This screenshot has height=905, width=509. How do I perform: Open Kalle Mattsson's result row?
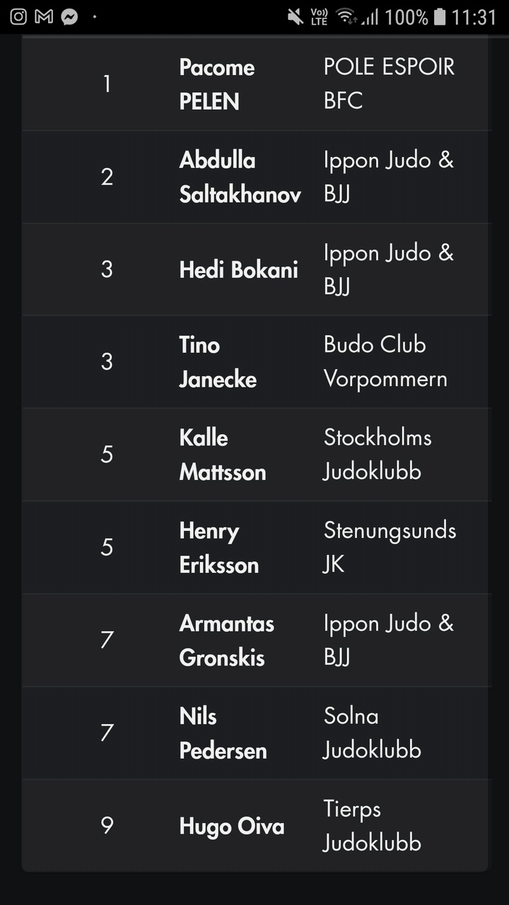256,455
